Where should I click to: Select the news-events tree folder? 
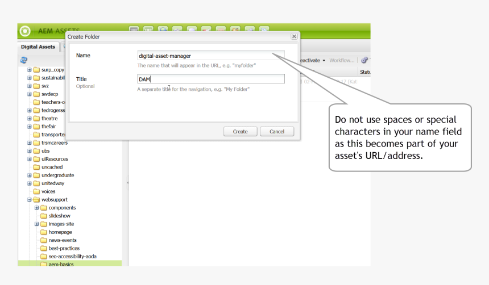coord(63,240)
